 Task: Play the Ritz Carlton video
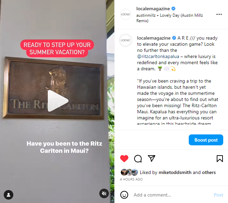(x=58, y=101)
